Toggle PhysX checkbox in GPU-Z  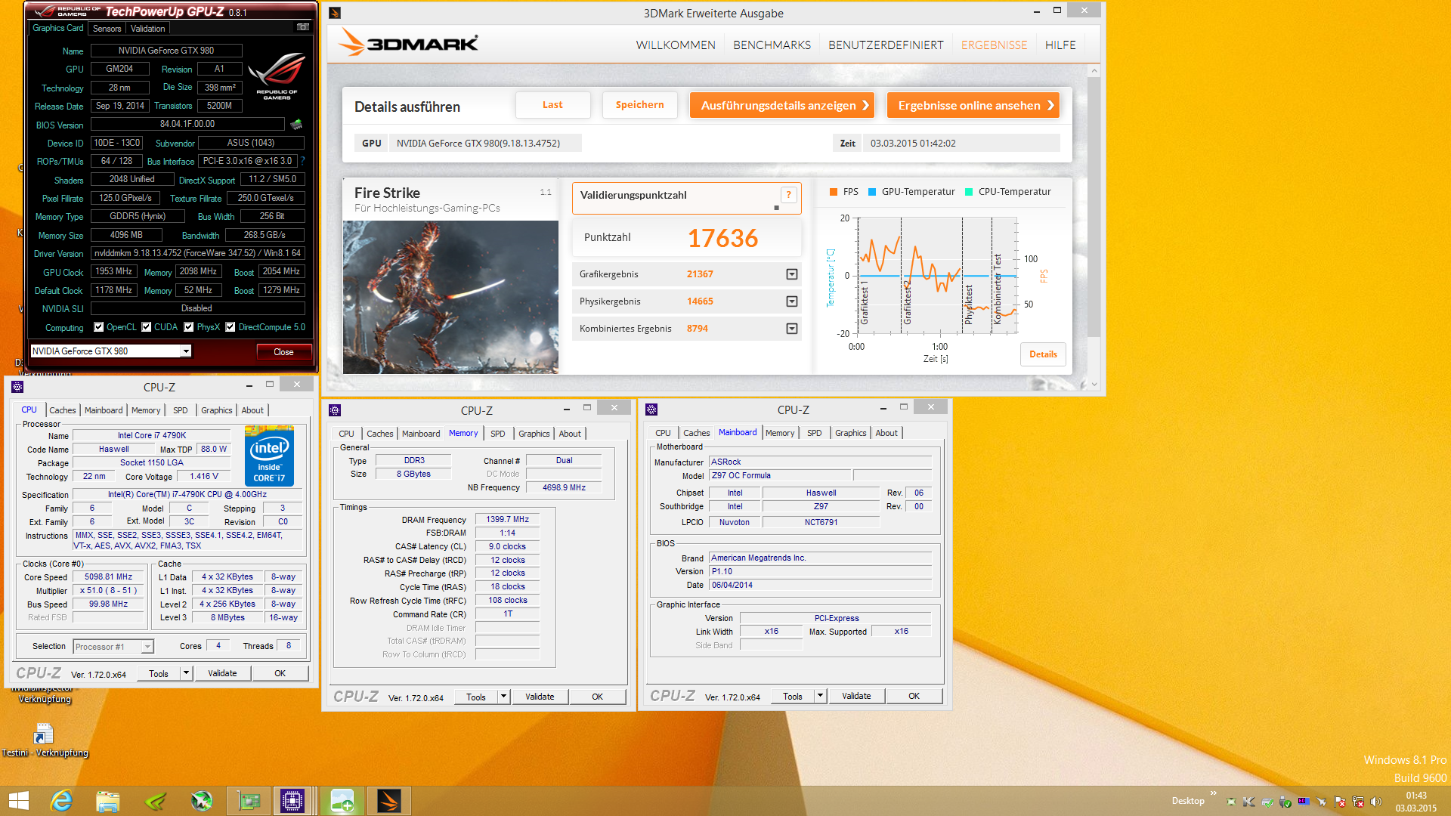pos(189,327)
